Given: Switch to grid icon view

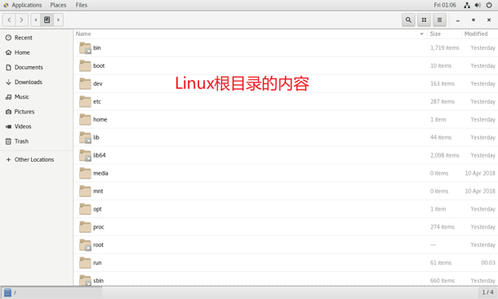Looking at the screenshot, I should click(424, 20).
